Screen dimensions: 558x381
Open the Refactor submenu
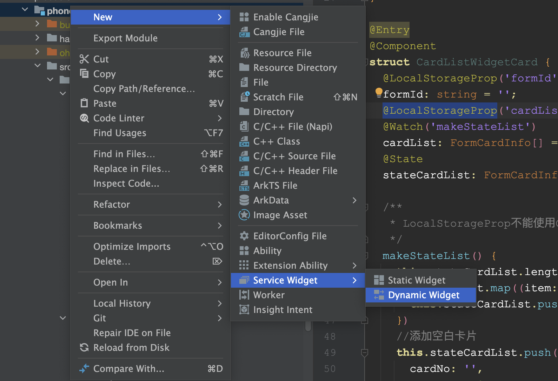coord(150,204)
